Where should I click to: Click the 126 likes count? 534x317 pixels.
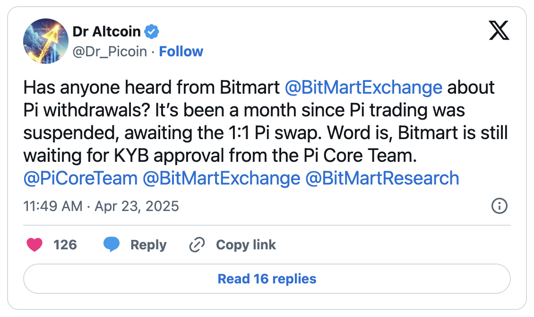pyautogui.click(x=65, y=245)
